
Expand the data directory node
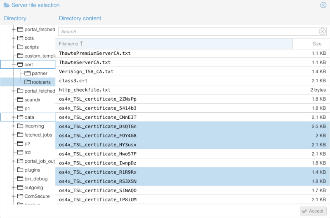(x=14, y=117)
